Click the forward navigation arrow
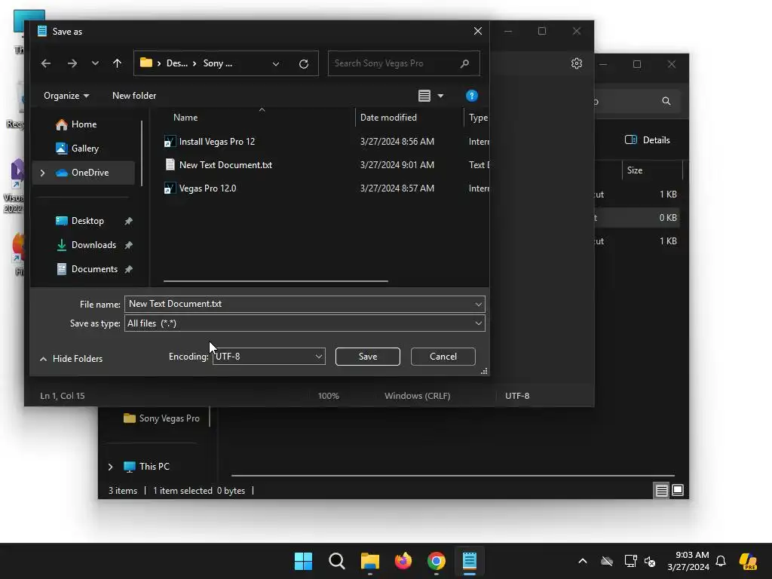 click(x=72, y=63)
